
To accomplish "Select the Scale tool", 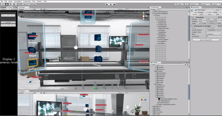I will 14,4.
